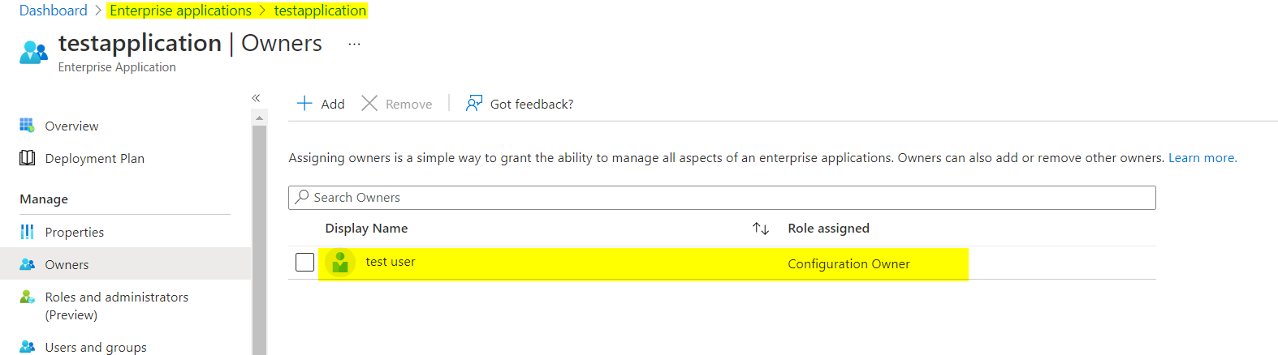Go to Users and groups section
The width and height of the screenshot is (1278, 355).
(x=96, y=347)
